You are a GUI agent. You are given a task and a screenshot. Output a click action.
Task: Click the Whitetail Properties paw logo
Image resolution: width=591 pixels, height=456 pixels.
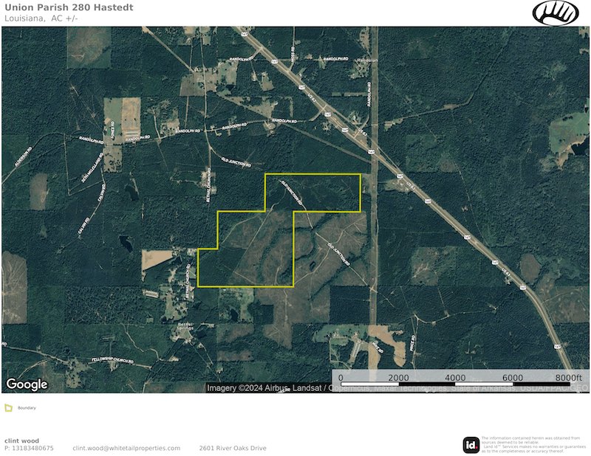[x=556, y=13]
